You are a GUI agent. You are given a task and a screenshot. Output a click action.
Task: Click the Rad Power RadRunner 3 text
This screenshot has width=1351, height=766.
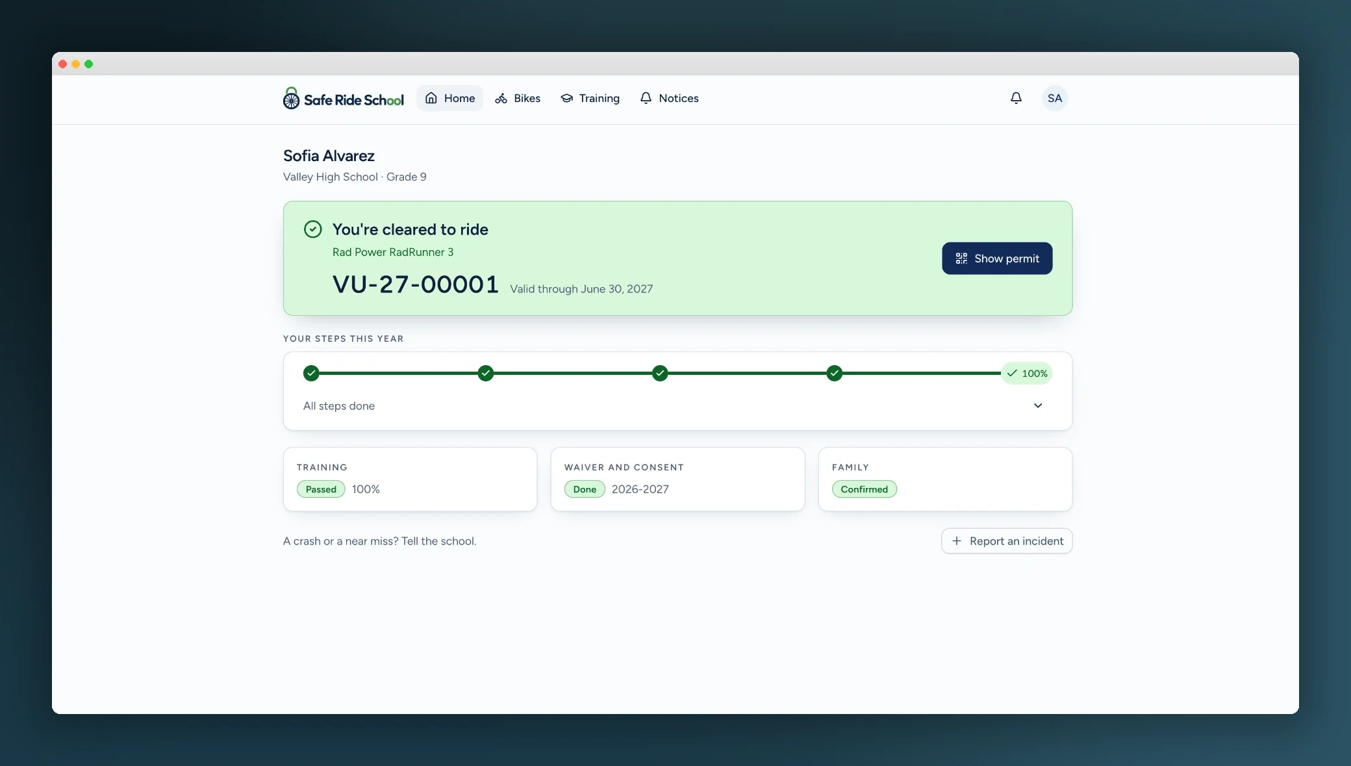[393, 252]
